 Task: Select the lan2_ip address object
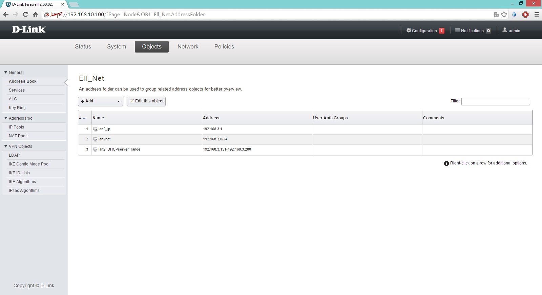pyautogui.click(x=104, y=129)
